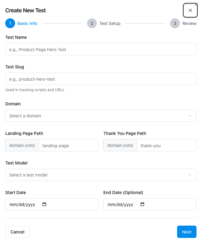The height and width of the screenshot is (243, 202).
Task: Go to the Review step
Action: 189,23
